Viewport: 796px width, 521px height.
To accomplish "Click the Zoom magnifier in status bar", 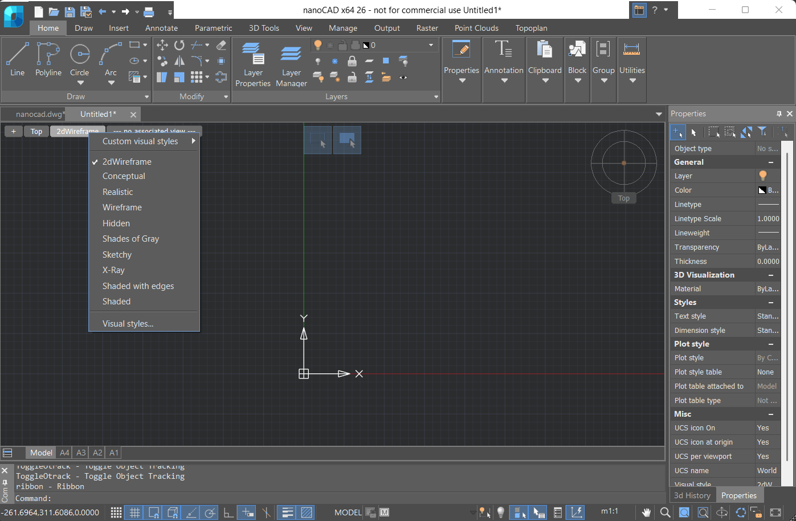I will 665,512.
